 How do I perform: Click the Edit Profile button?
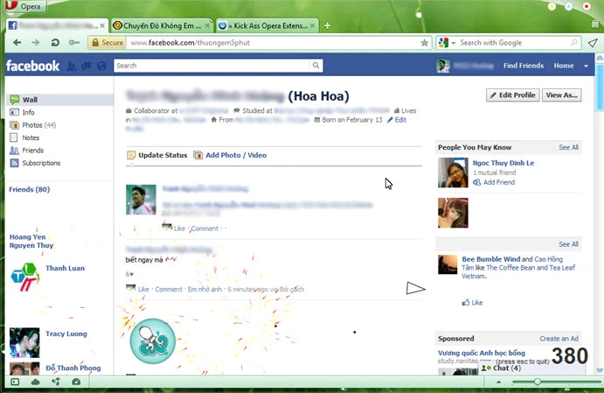512,95
